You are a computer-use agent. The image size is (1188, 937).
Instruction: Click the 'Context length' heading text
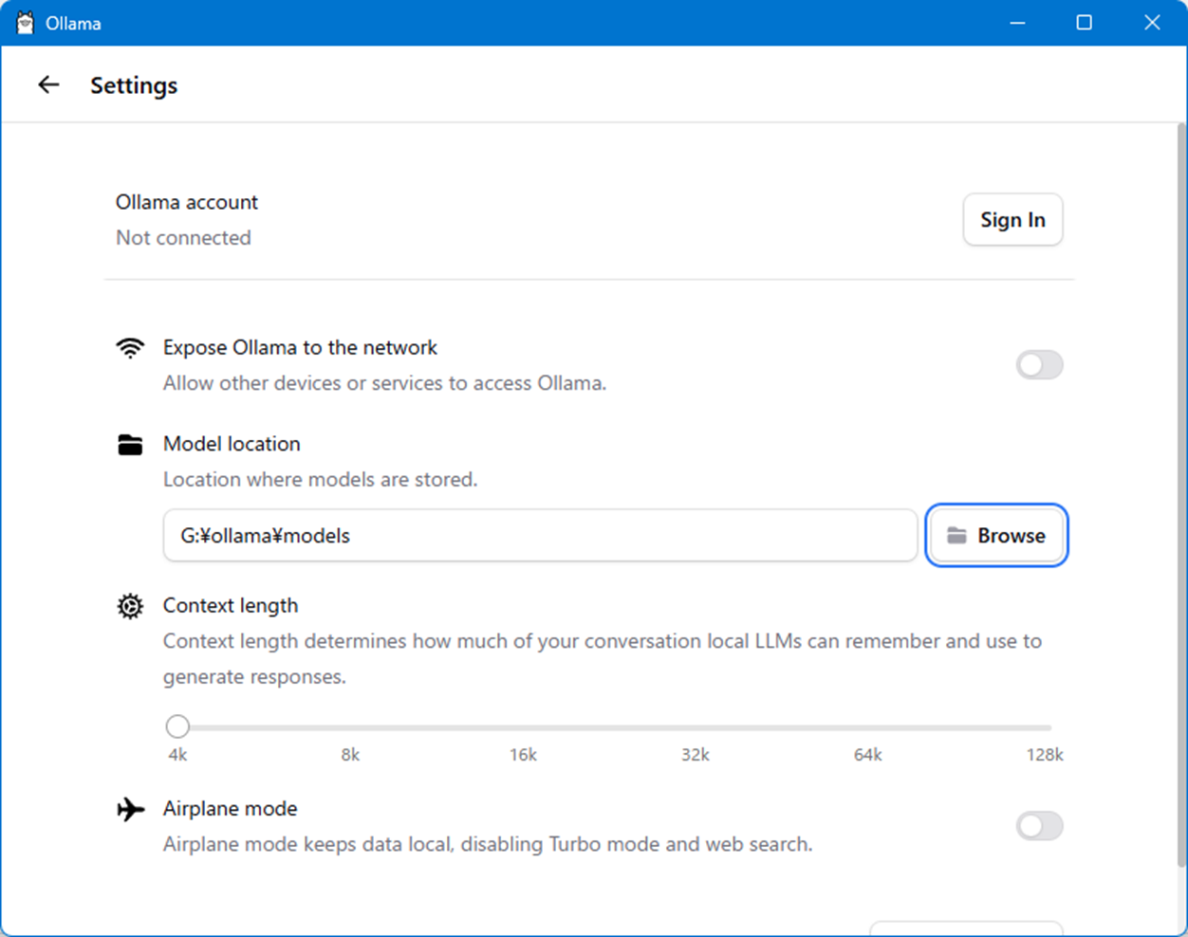click(231, 606)
